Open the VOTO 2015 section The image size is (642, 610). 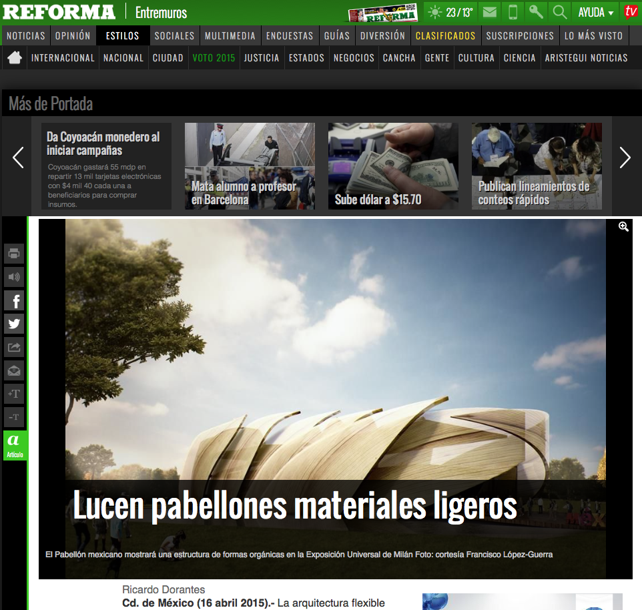point(214,57)
